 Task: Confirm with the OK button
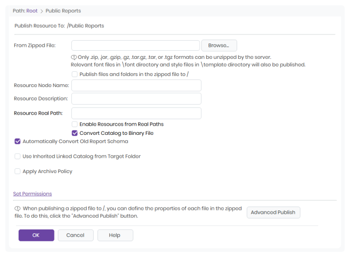click(36, 235)
